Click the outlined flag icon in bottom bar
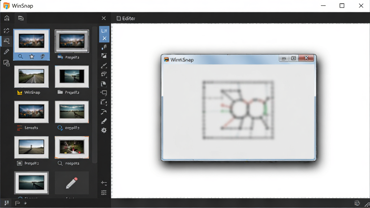This screenshot has height=208, width=370. point(17,203)
